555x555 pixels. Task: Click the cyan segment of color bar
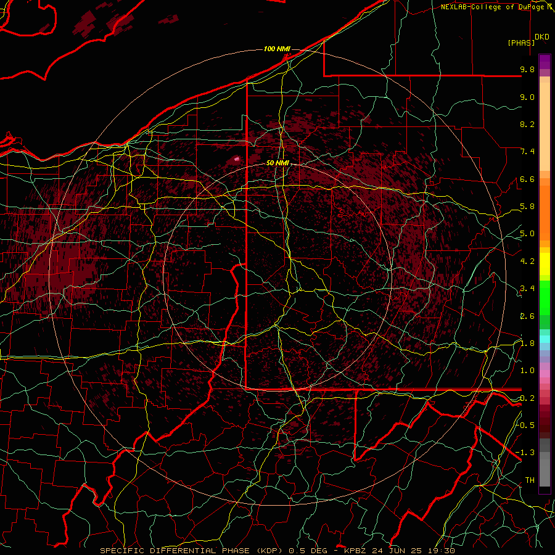(x=545, y=339)
